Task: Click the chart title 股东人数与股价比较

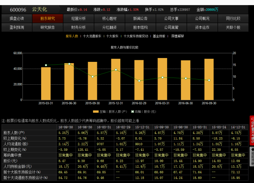Action: coord(124,47)
